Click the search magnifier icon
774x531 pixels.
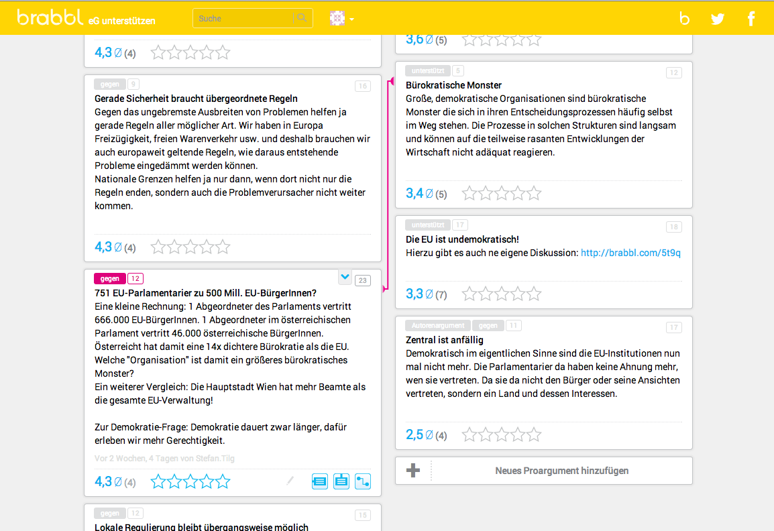(302, 18)
